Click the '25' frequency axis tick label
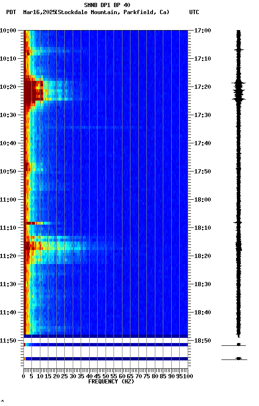259x406 pixels. click(x=65, y=377)
